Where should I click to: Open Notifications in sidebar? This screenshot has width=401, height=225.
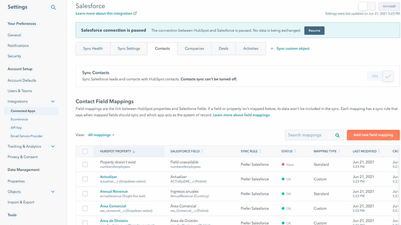tap(18, 46)
